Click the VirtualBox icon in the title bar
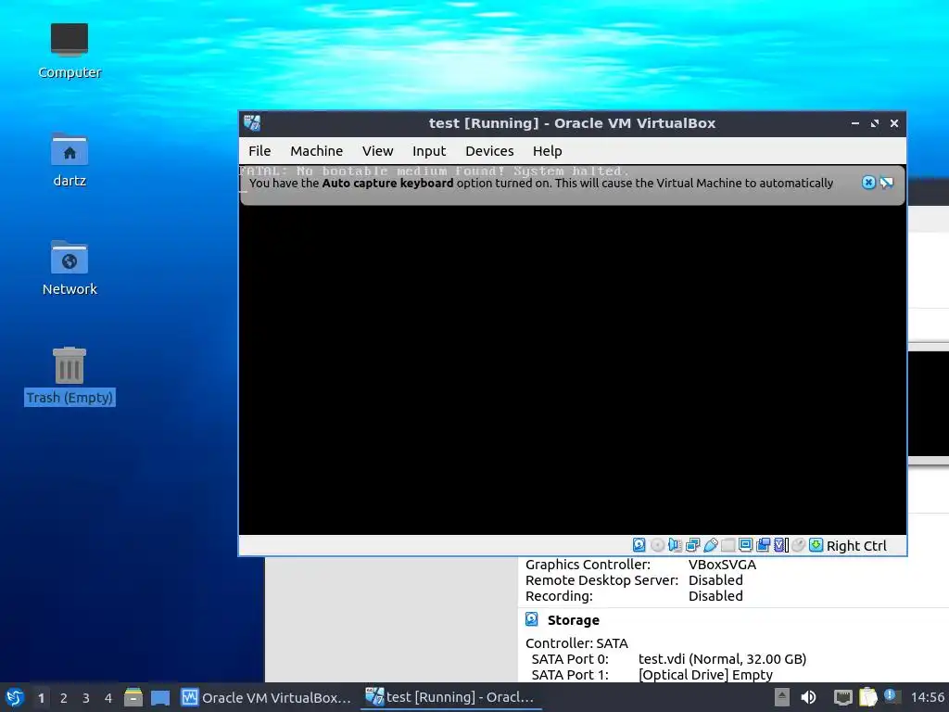Viewport: 949px width, 712px height. 252,123
